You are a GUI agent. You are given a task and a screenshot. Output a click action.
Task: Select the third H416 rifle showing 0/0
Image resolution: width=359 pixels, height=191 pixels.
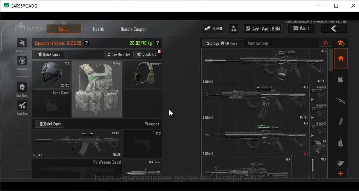coord(256,138)
